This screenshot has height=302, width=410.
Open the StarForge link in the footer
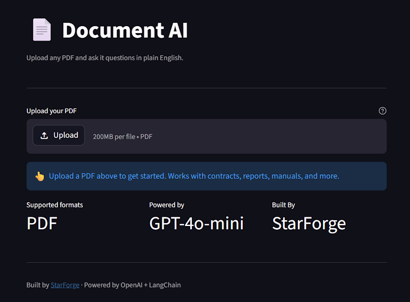coord(65,285)
